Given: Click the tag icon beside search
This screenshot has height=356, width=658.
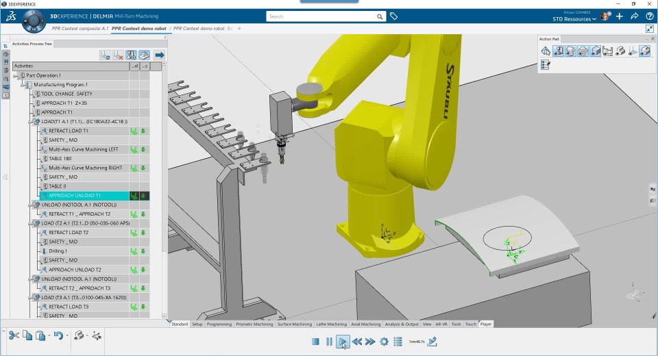Looking at the screenshot, I should coord(393,16).
